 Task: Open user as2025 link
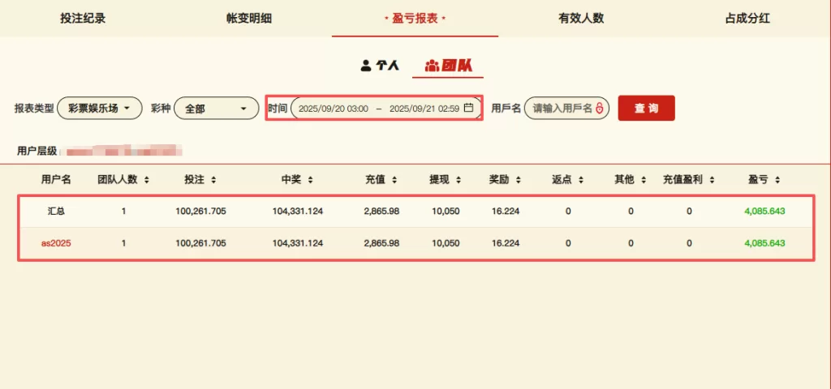point(56,243)
